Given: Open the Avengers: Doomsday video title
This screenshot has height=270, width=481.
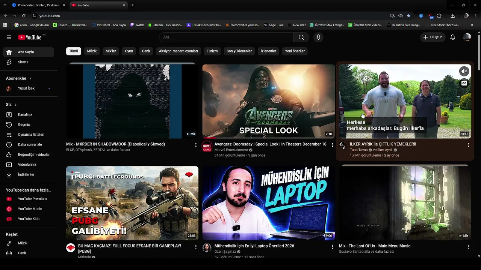Looking at the screenshot, I should [x=270, y=144].
